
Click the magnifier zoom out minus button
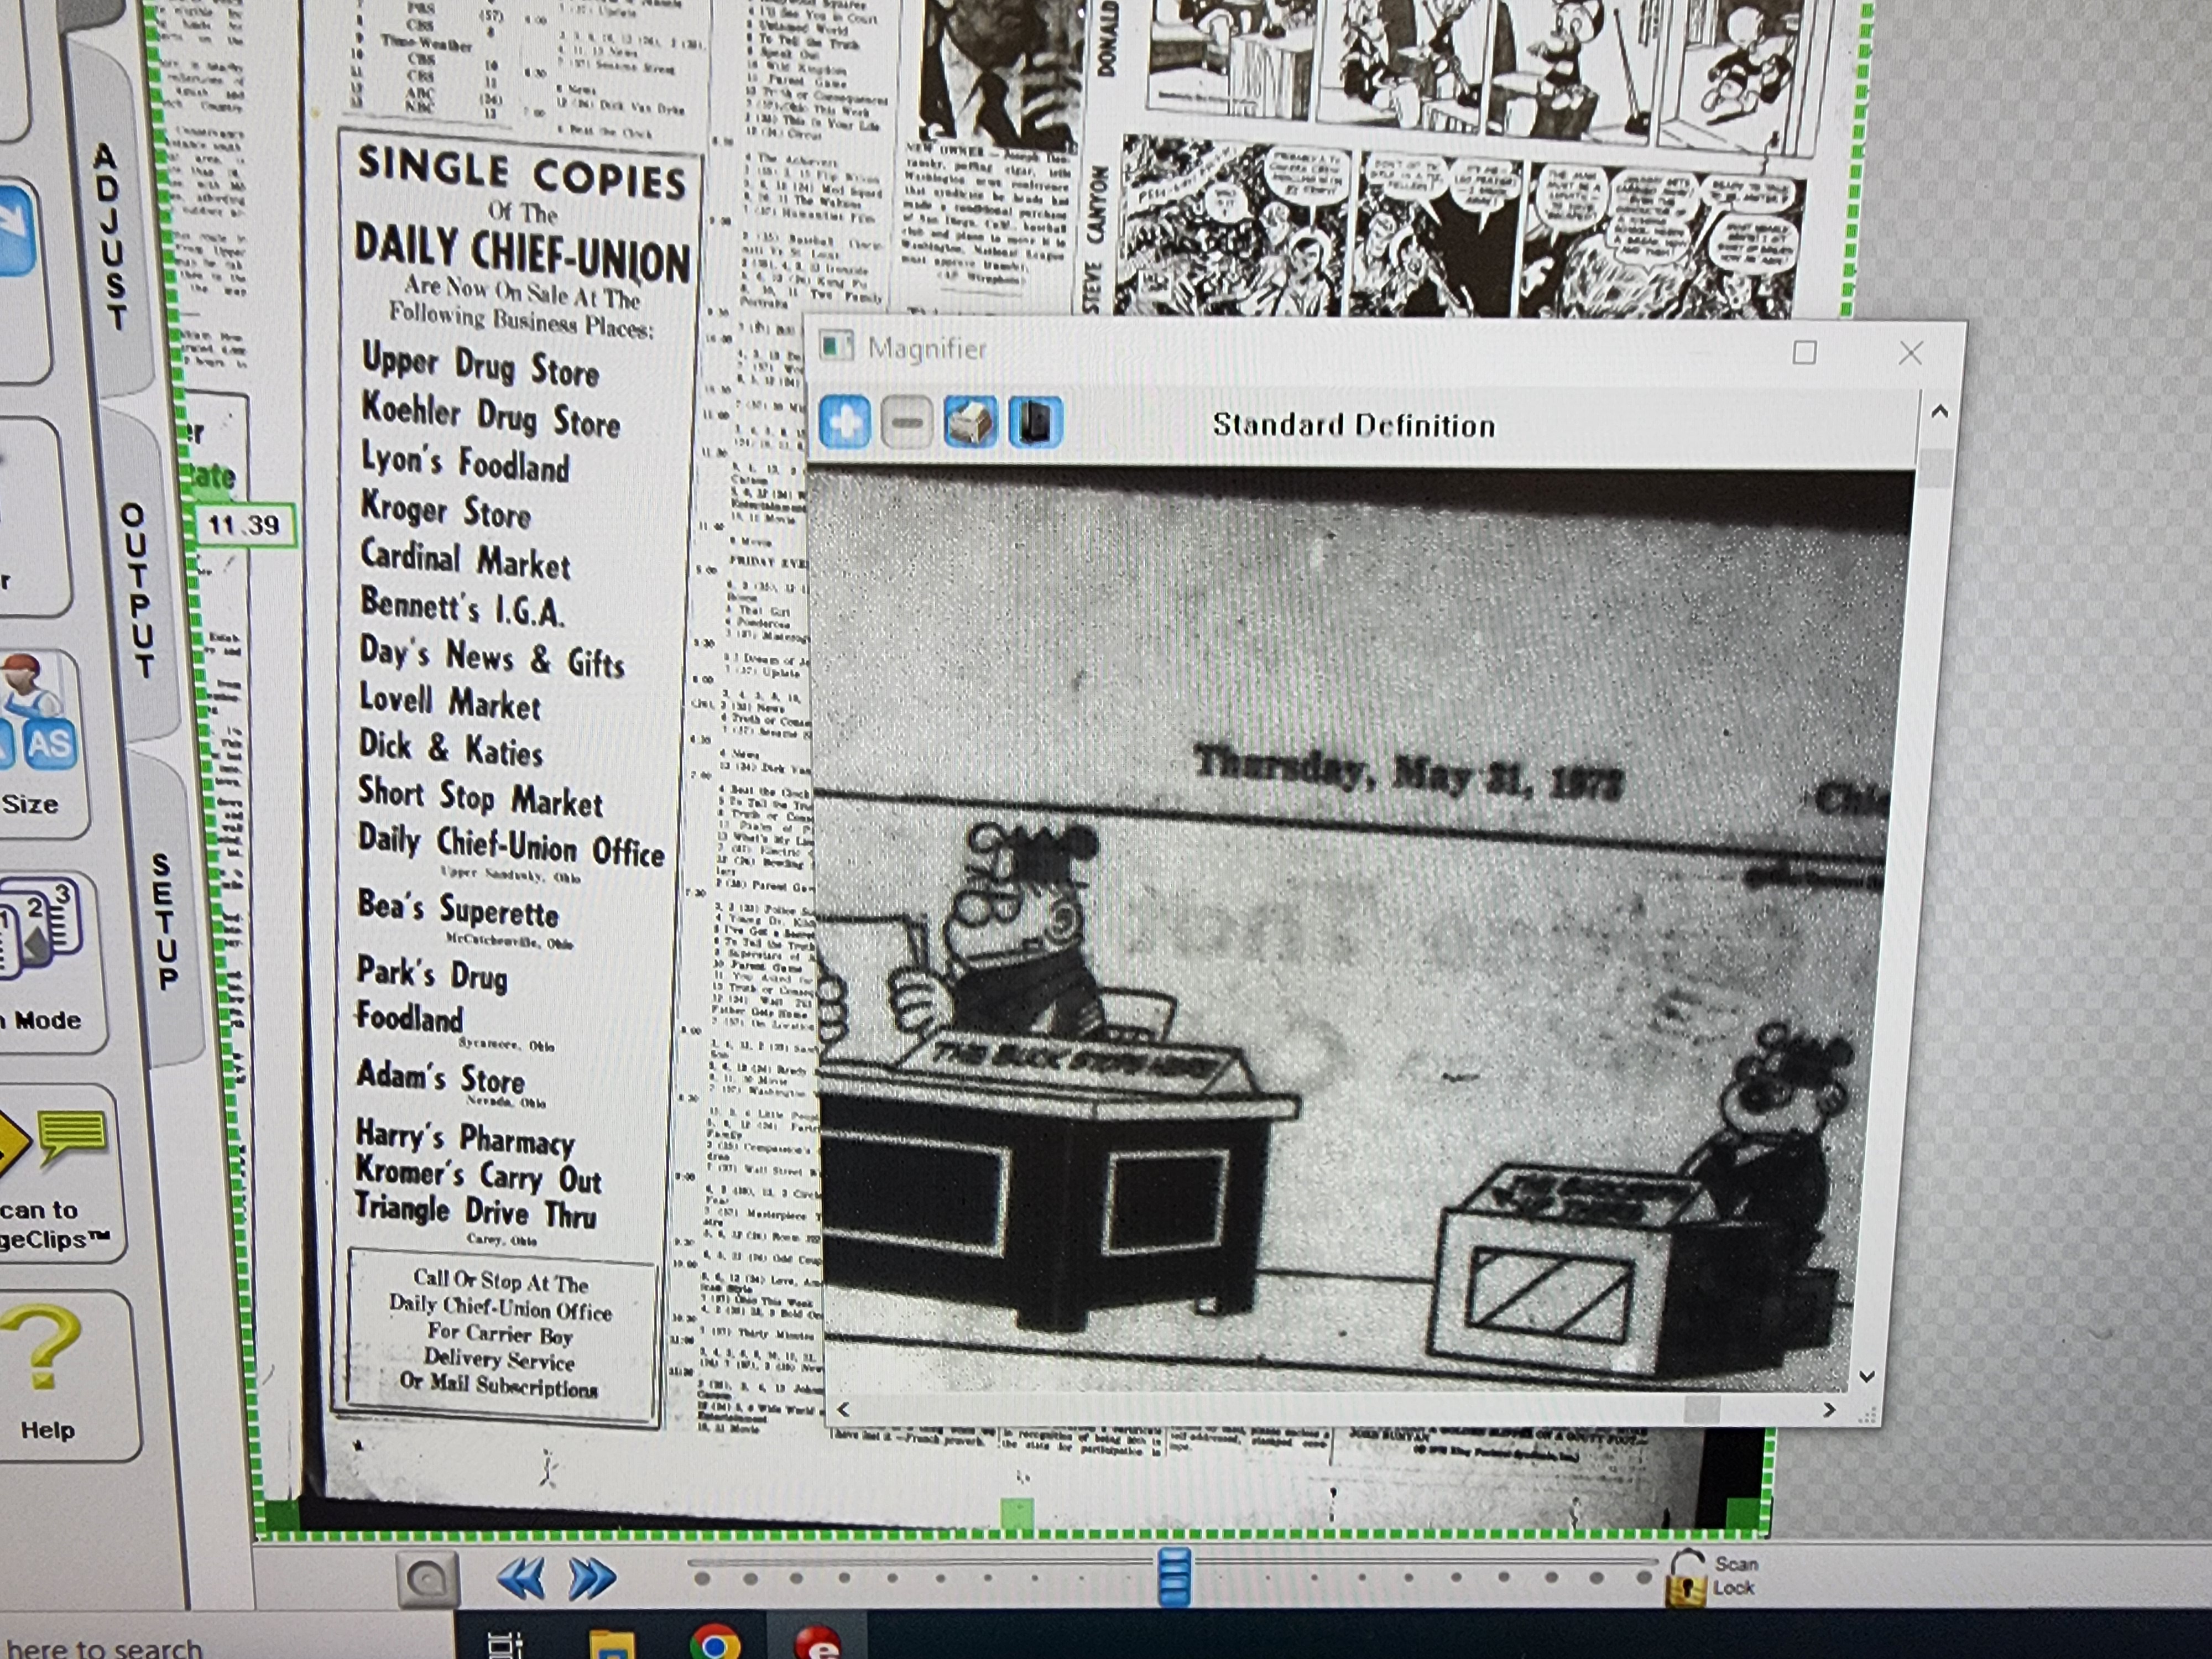pos(907,422)
